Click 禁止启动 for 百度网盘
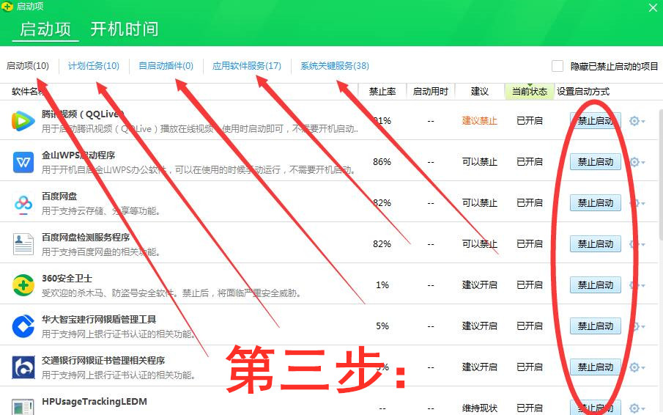Image resolution: width=663 pixels, height=415 pixels. 596,202
